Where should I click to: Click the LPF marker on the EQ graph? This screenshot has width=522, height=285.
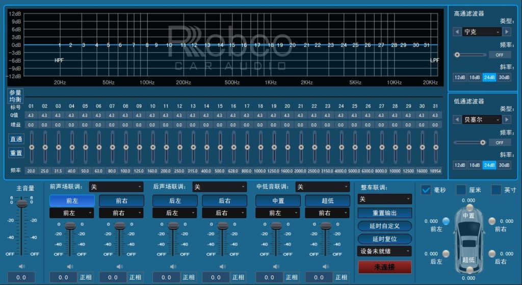[x=435, y=60]
